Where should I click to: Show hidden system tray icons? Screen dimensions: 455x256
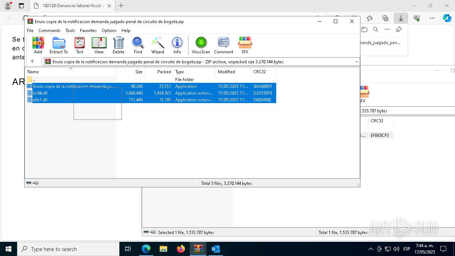371,249
